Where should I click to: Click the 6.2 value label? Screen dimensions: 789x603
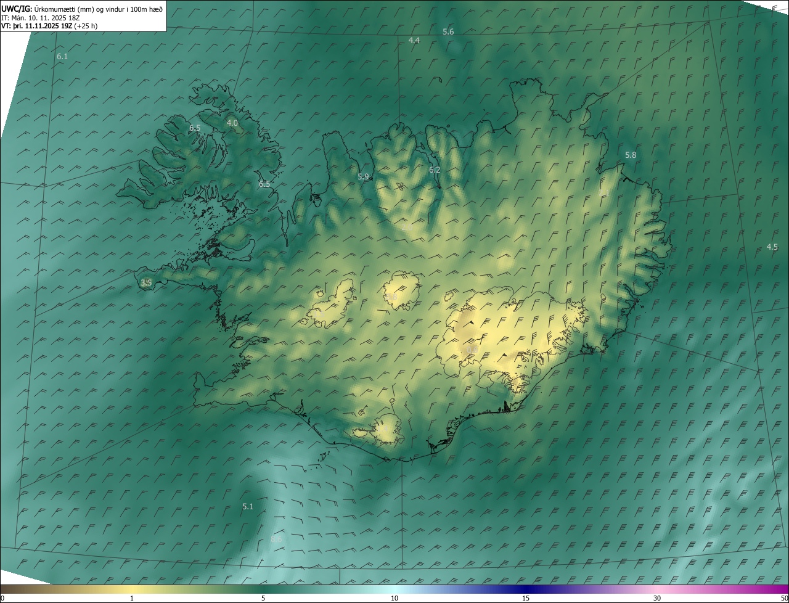tap(435, 170)
